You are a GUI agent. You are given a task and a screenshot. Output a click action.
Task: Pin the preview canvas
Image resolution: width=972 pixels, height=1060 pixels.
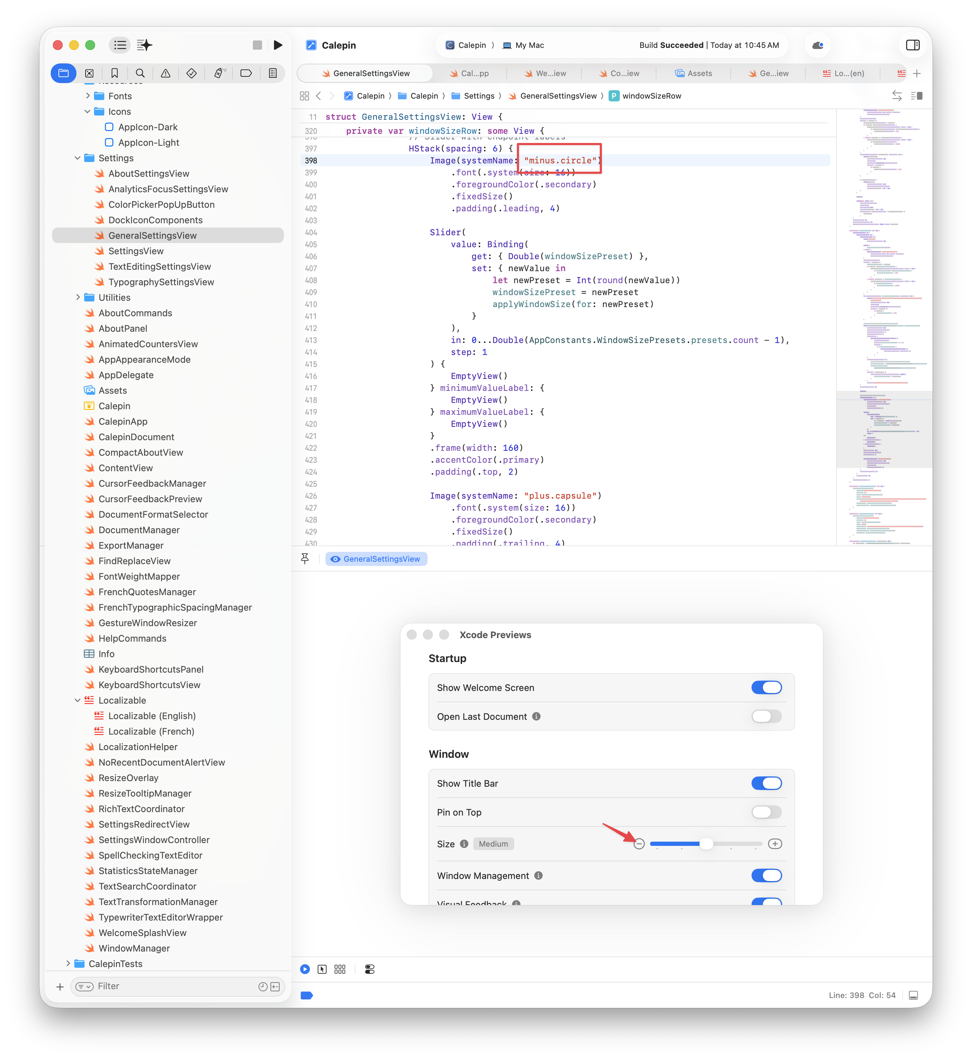tap(305, 559)
